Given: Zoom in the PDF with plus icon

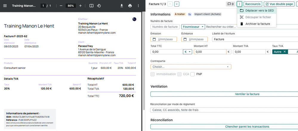Looking at the screenshot, I should click(x=81, y=6).
